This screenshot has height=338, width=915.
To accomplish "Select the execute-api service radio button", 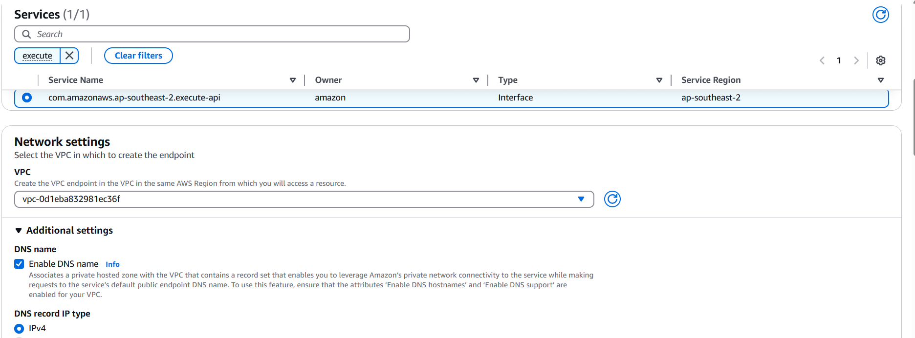I will pos(27,98).
